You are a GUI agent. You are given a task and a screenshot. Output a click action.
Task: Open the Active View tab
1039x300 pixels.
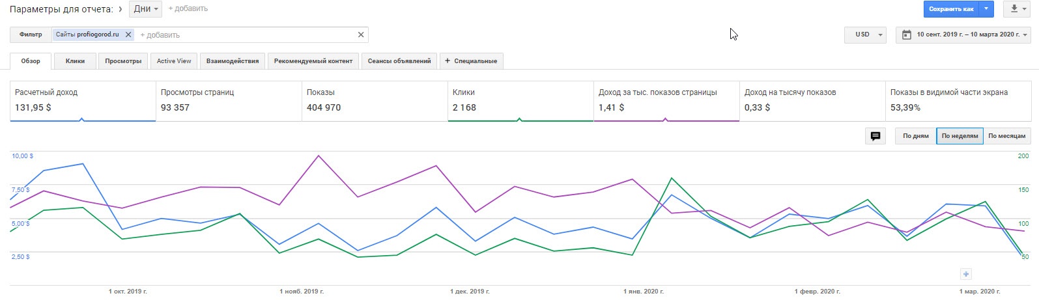click(174, 61)
